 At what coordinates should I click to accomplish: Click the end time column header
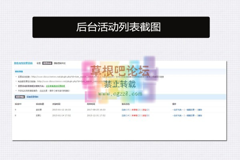coord(91,104)
